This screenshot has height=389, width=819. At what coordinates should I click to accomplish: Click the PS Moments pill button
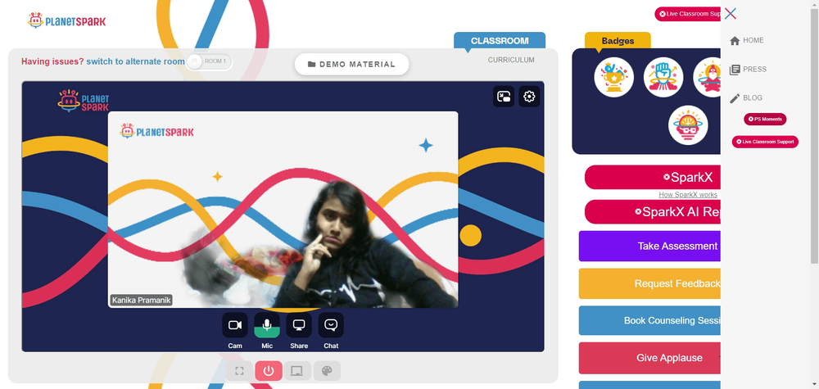point(765,119)
